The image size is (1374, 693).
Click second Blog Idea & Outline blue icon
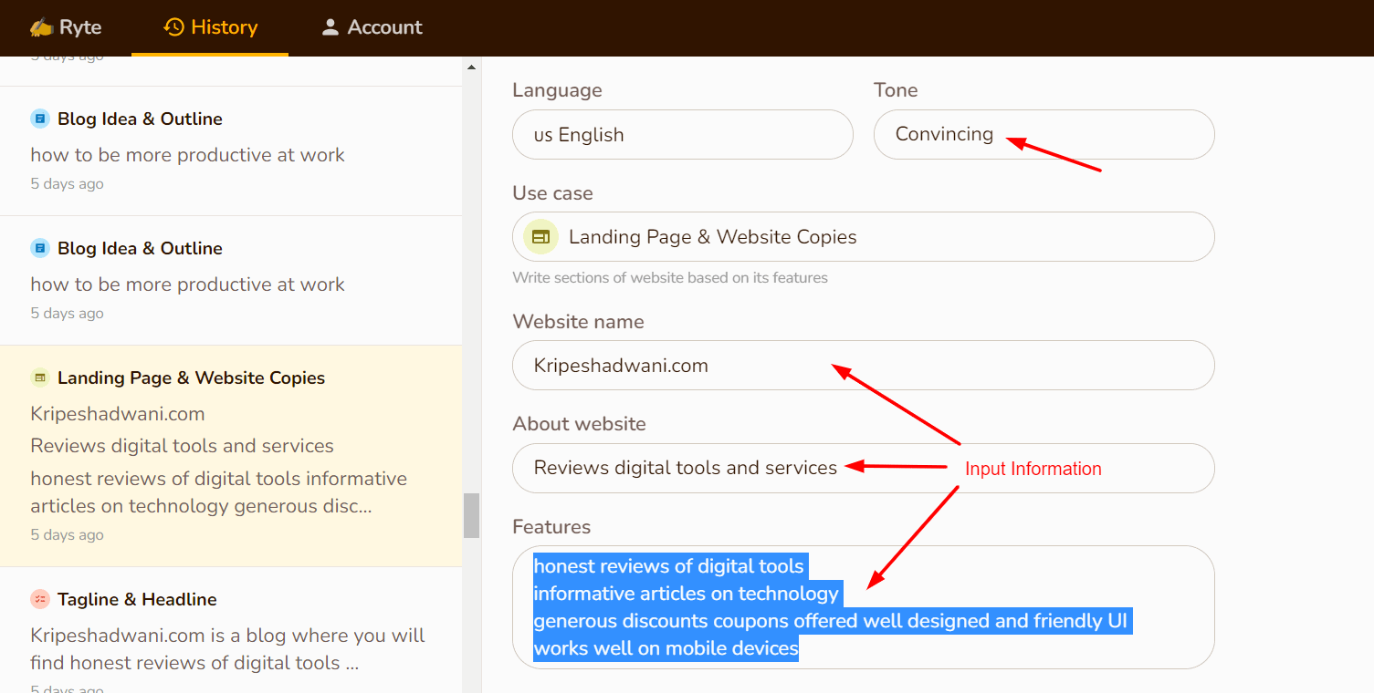(x=39, y=248)
